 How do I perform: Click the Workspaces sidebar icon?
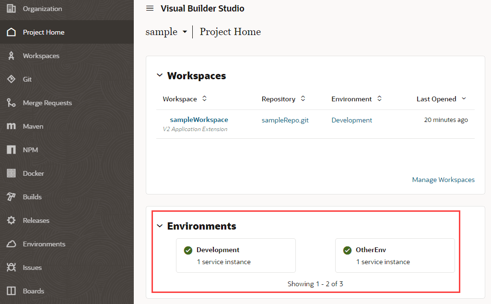12,56
